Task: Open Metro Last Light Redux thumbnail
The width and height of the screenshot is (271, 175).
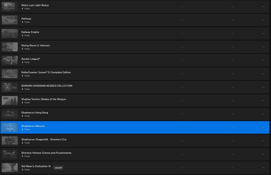Action: (x=10, y=7)
